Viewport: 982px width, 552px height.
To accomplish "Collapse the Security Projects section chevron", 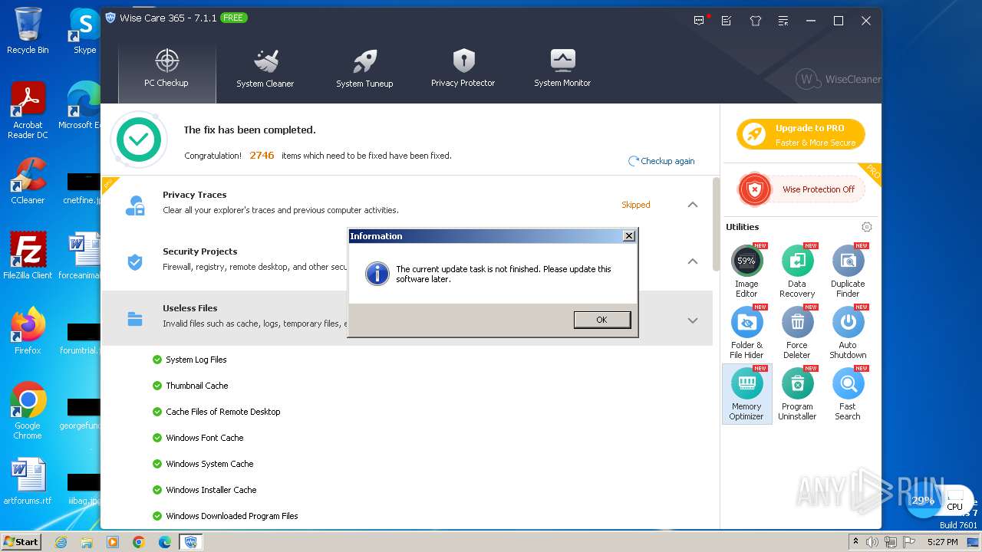I will (x=693, y=261).
